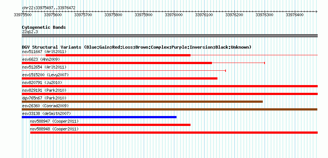Select the red bar under nsv829191
Image resolution: width=328 pixels, height=158 pixels.
pyautogui.click(x=170, y=94)
